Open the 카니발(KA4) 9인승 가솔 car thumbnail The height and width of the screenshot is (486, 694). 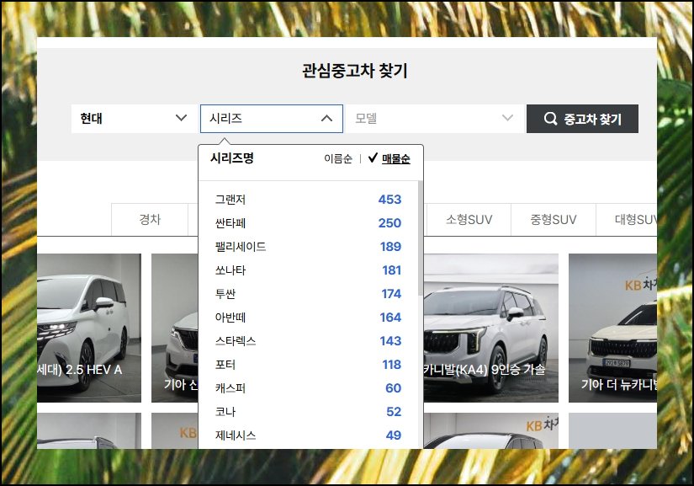point(490,328)
